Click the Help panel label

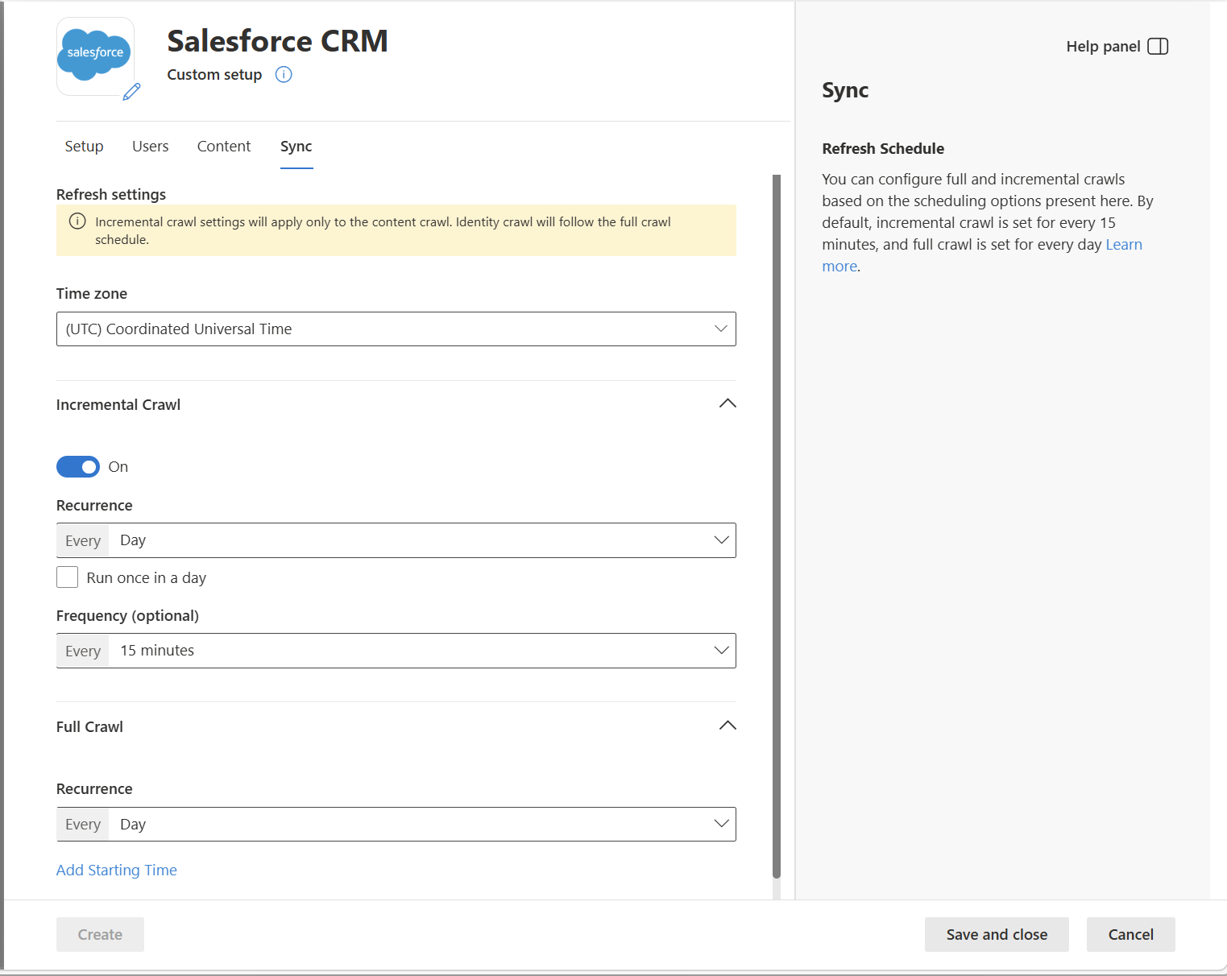1103,47
